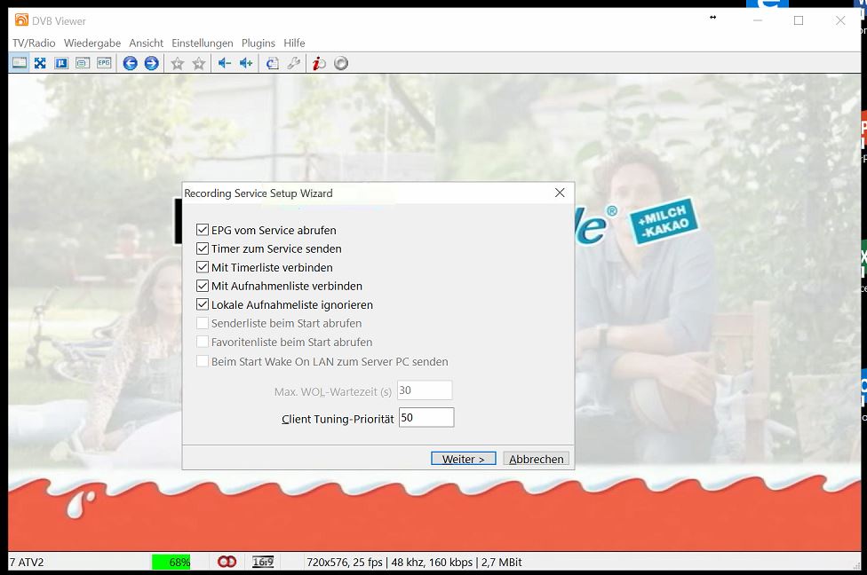
Task: Open settings via the wrench icon
Action: click(x=293, y=63)
